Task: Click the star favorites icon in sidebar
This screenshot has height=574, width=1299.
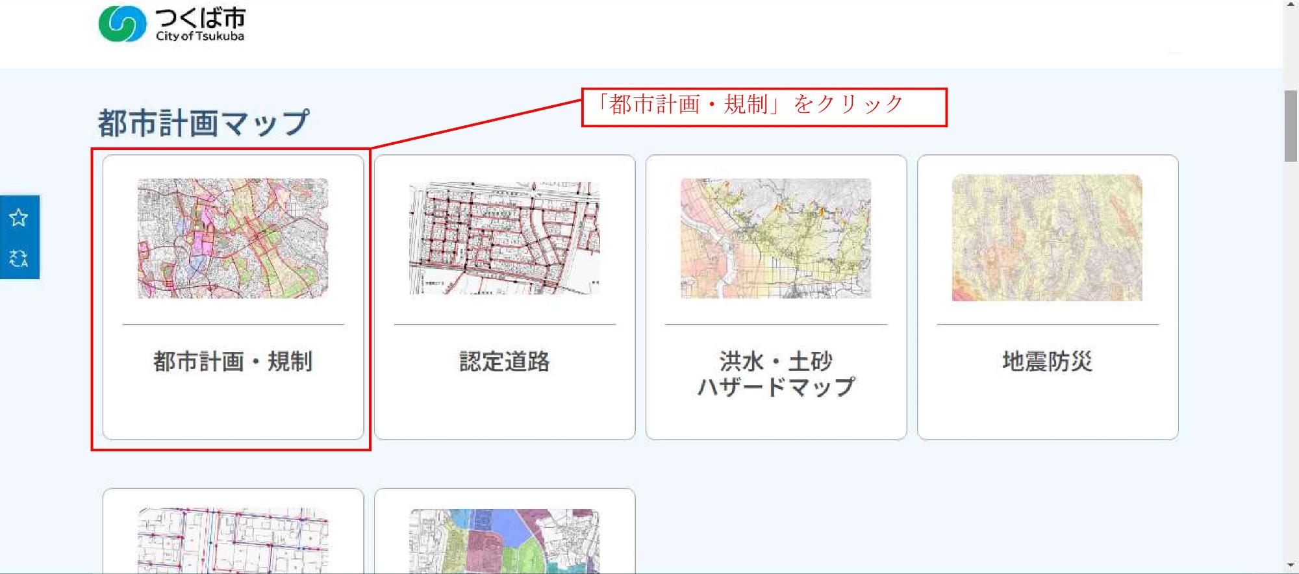Action: (x=19, y=218)
